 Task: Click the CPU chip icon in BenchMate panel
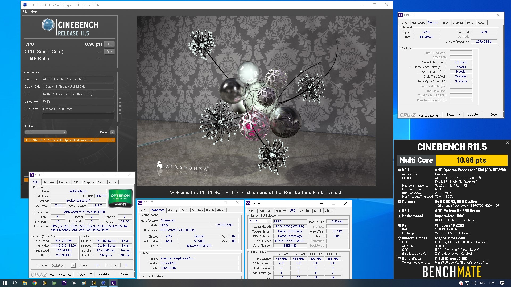click(x=399, y=170)
